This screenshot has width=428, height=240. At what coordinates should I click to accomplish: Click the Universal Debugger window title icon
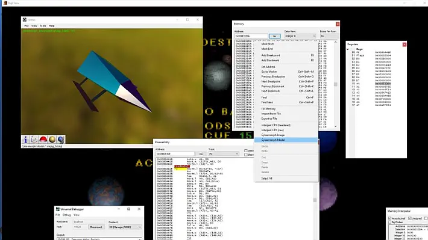[x=58, y=209]
